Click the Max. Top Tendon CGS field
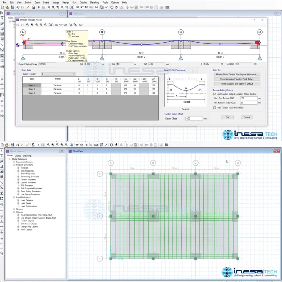This screenshot has width=282, height=282. pyautogui.click(x=249, y=98)
